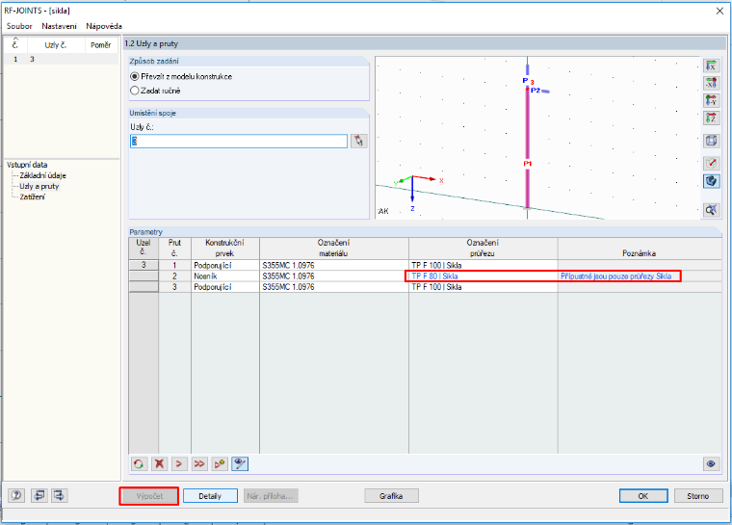
Task: Click the Výpočet button
Action: (x=149, y=496)
